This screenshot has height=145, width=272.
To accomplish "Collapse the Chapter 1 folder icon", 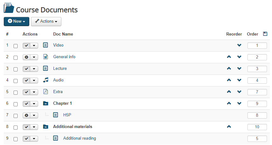I will pyautogui.click(x=45, y=103).
